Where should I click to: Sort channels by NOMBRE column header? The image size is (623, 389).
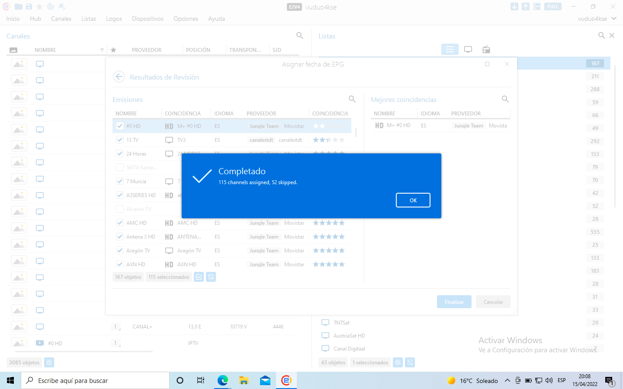(45, 50)
